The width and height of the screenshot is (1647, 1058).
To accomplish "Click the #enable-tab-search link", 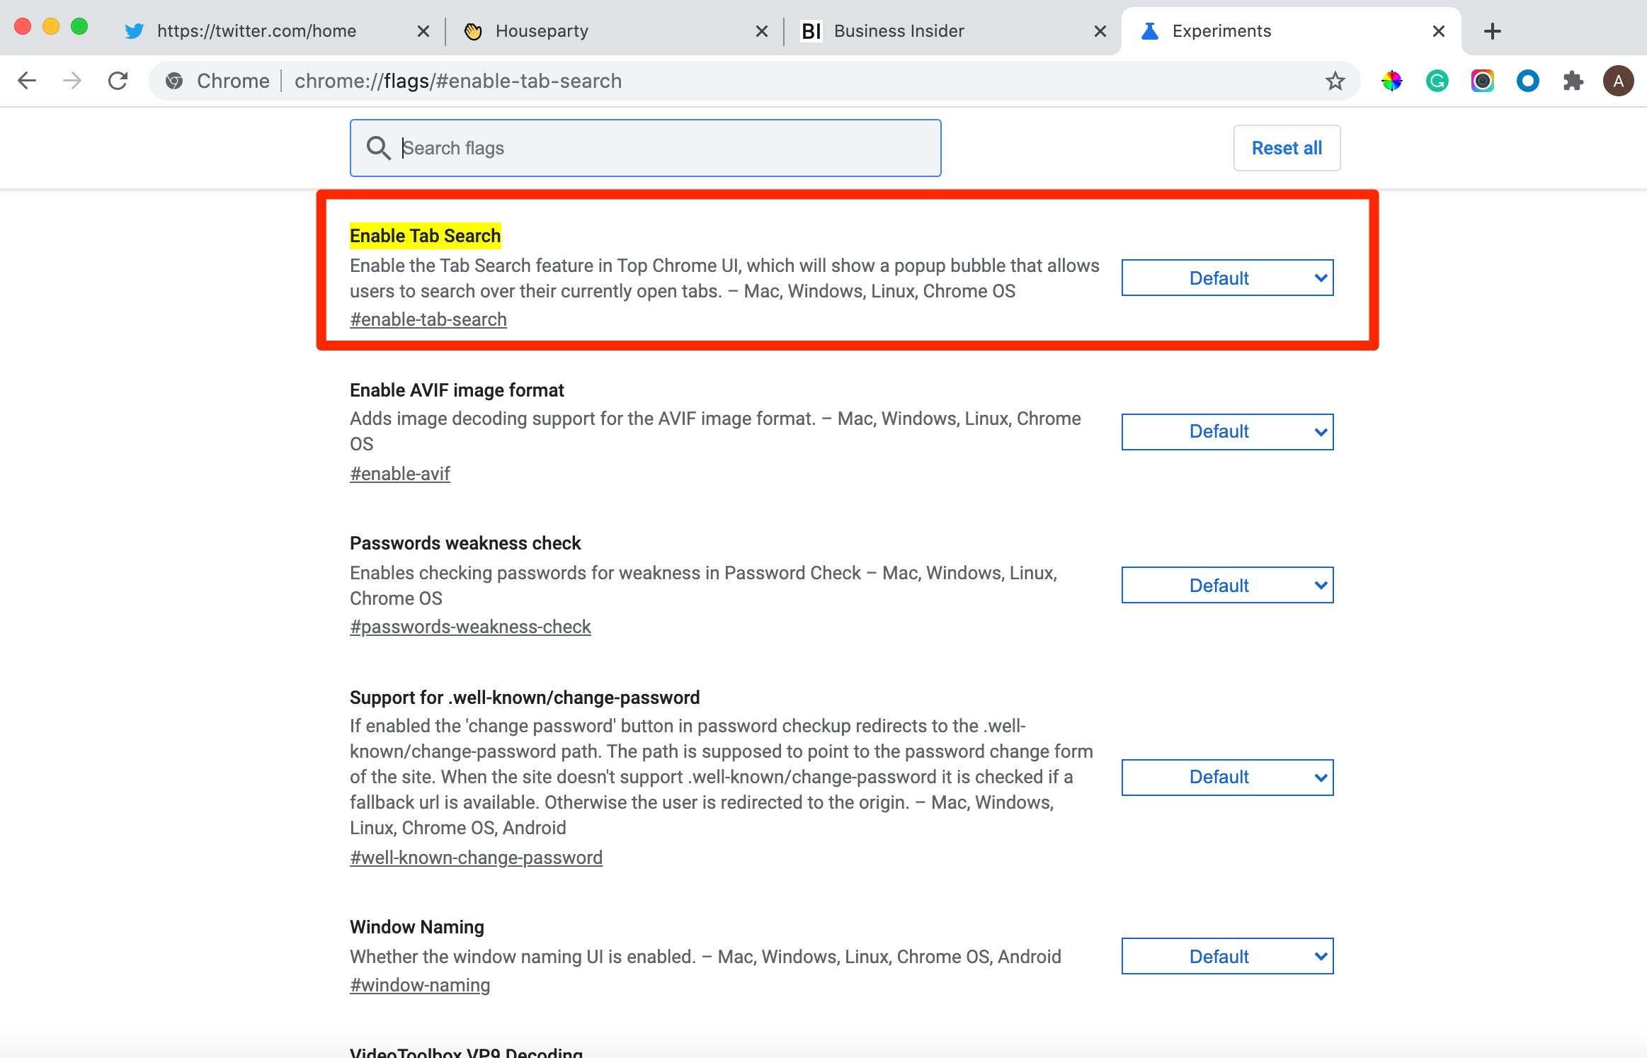I will pos(428,318).
